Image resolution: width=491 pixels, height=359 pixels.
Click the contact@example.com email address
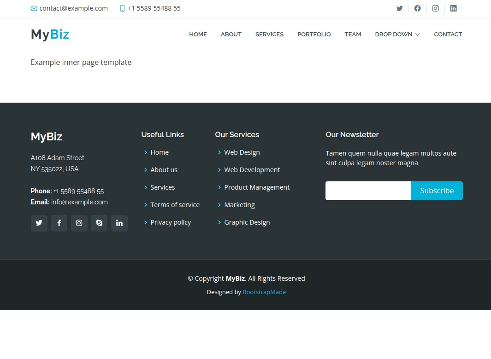[x=73, y=8]
